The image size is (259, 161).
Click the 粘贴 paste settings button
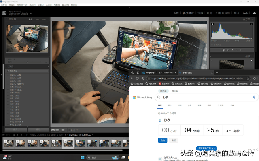click(x=38, y=130)
